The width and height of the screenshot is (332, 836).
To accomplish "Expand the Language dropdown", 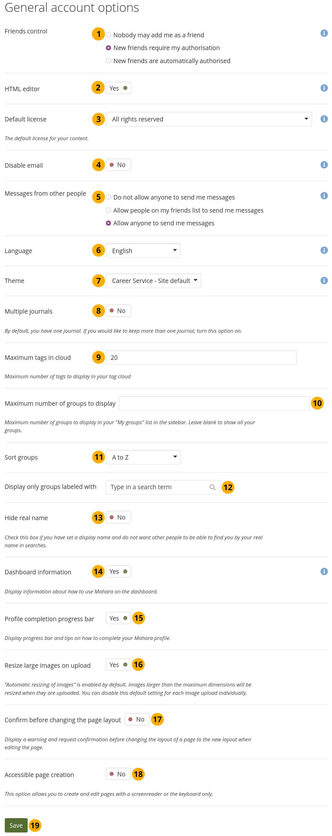I will pyautogui.click(x=143, y=251).
